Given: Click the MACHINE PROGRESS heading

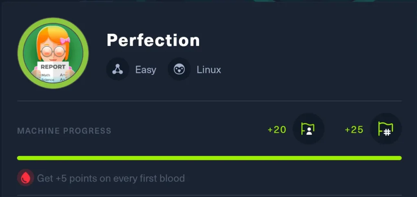Looking at the screenshot, I should 64,131.
